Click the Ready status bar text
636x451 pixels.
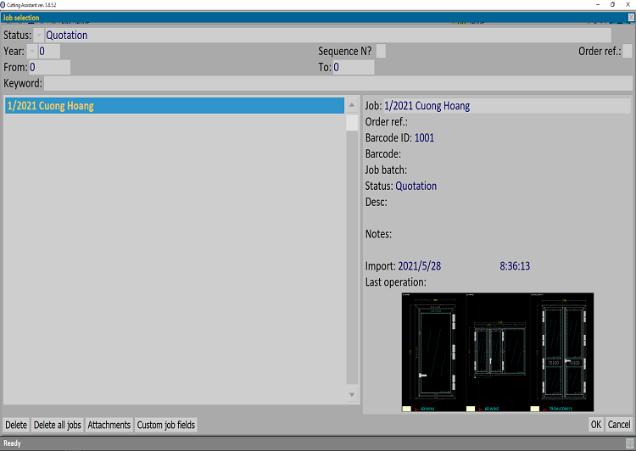(12, 443)
